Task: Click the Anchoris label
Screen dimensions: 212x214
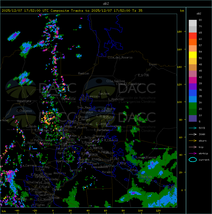Action: [60, 173]
